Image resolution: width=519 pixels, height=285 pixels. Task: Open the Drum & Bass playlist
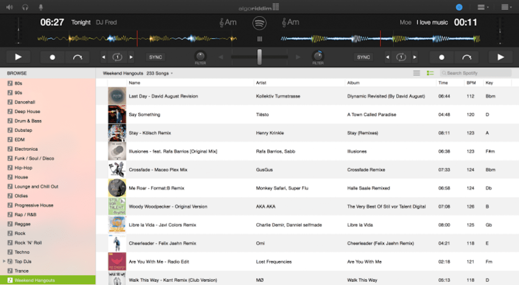click(x=48, y=121)
